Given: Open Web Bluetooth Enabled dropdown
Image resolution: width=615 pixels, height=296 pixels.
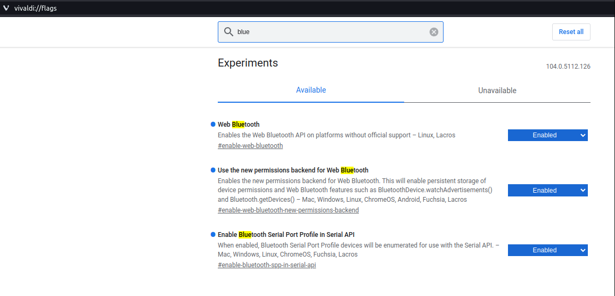Looking at the screenshot, I should click(x=547, y=135).
